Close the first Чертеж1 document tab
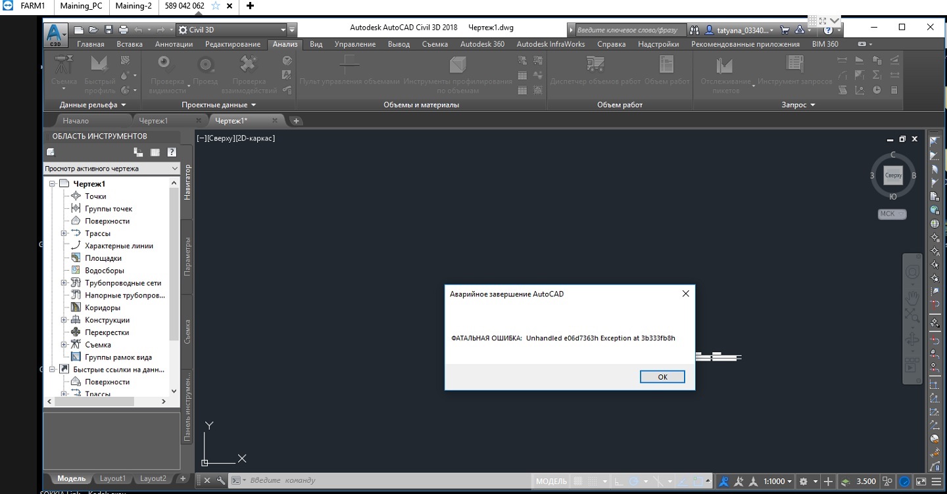 (199, 121)
